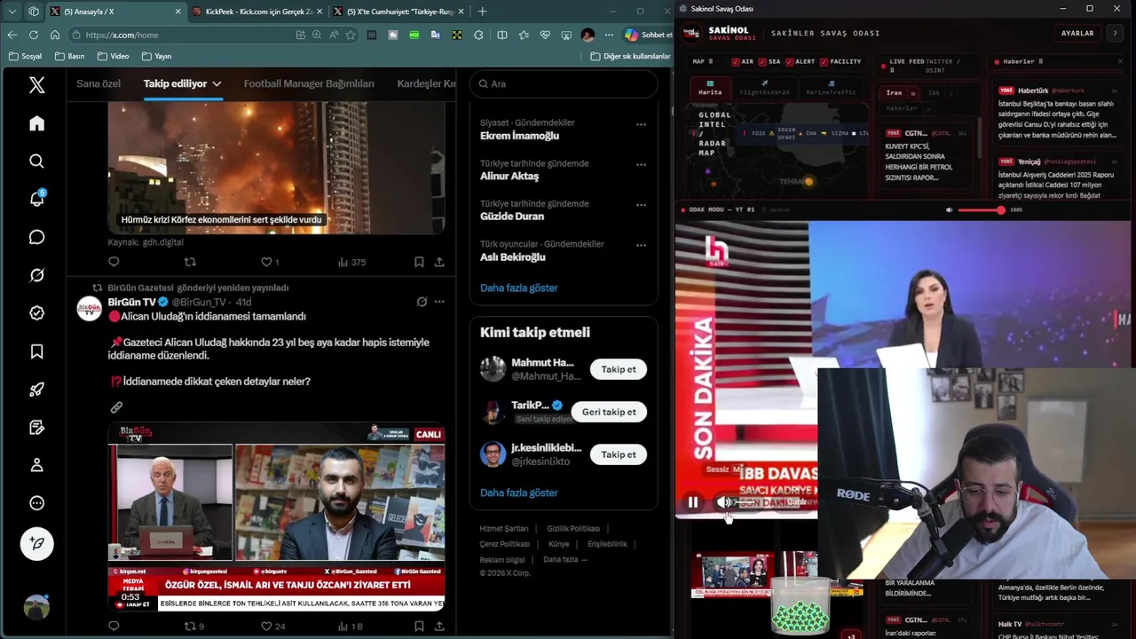
Task: Select the FlightRadar24 tab
Action: point(764,88)
